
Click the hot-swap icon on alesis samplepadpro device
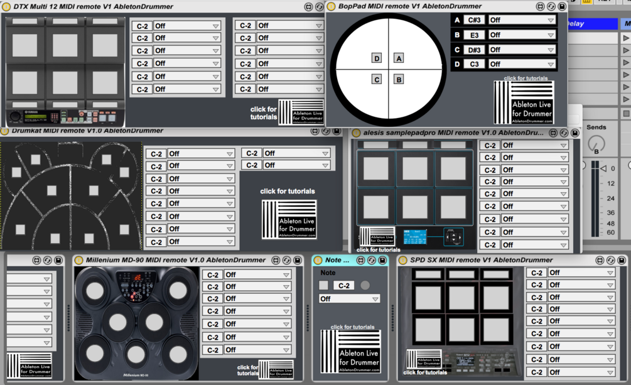(x=564, y=133)
